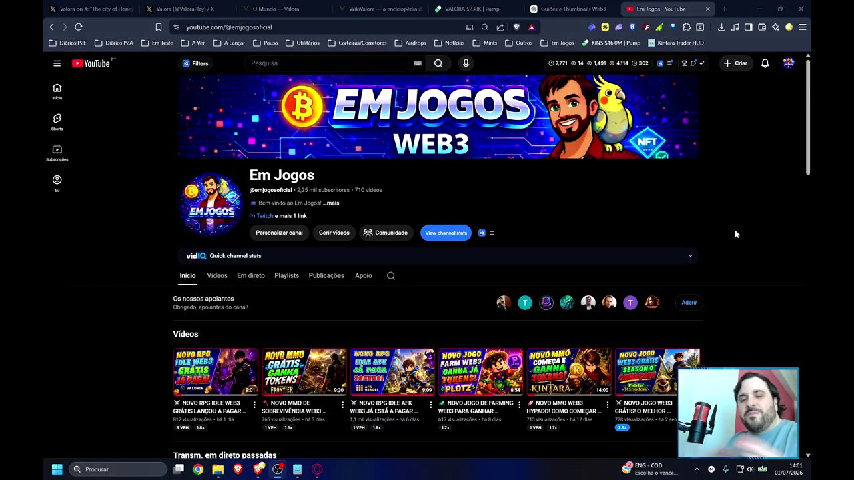This screenshot has height=480, width=854.
Task: Open options for NOVO JOGO DE FARMING video
Action: 519,405
